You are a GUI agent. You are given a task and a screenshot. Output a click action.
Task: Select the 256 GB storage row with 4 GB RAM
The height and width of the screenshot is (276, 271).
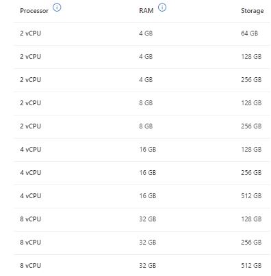[142, 80]
